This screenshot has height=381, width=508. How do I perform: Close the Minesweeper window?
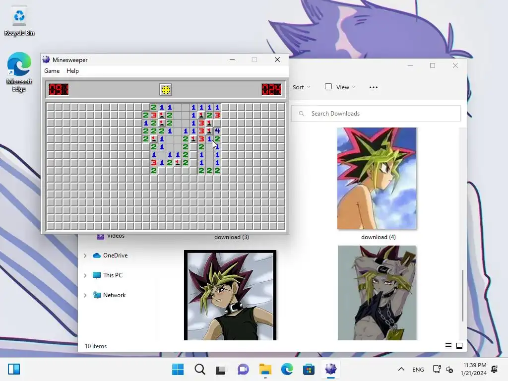click(x=277, y=60)
